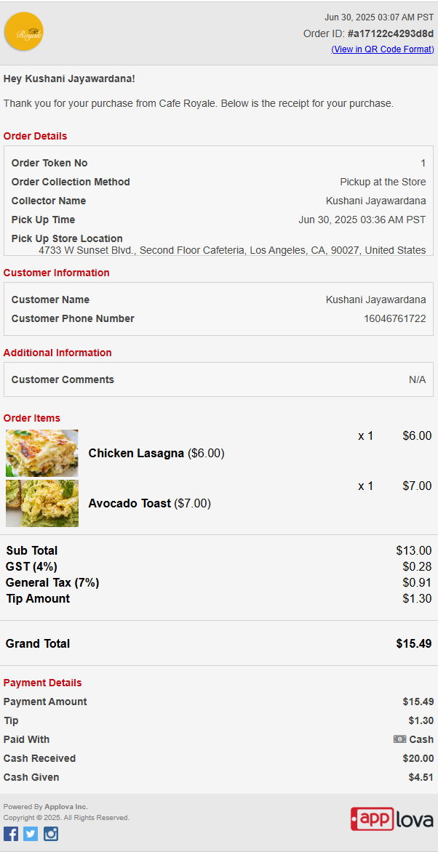The height and width of the screenshot is (852, 438).
Task: Click the Applova logo
Action: 391,819
